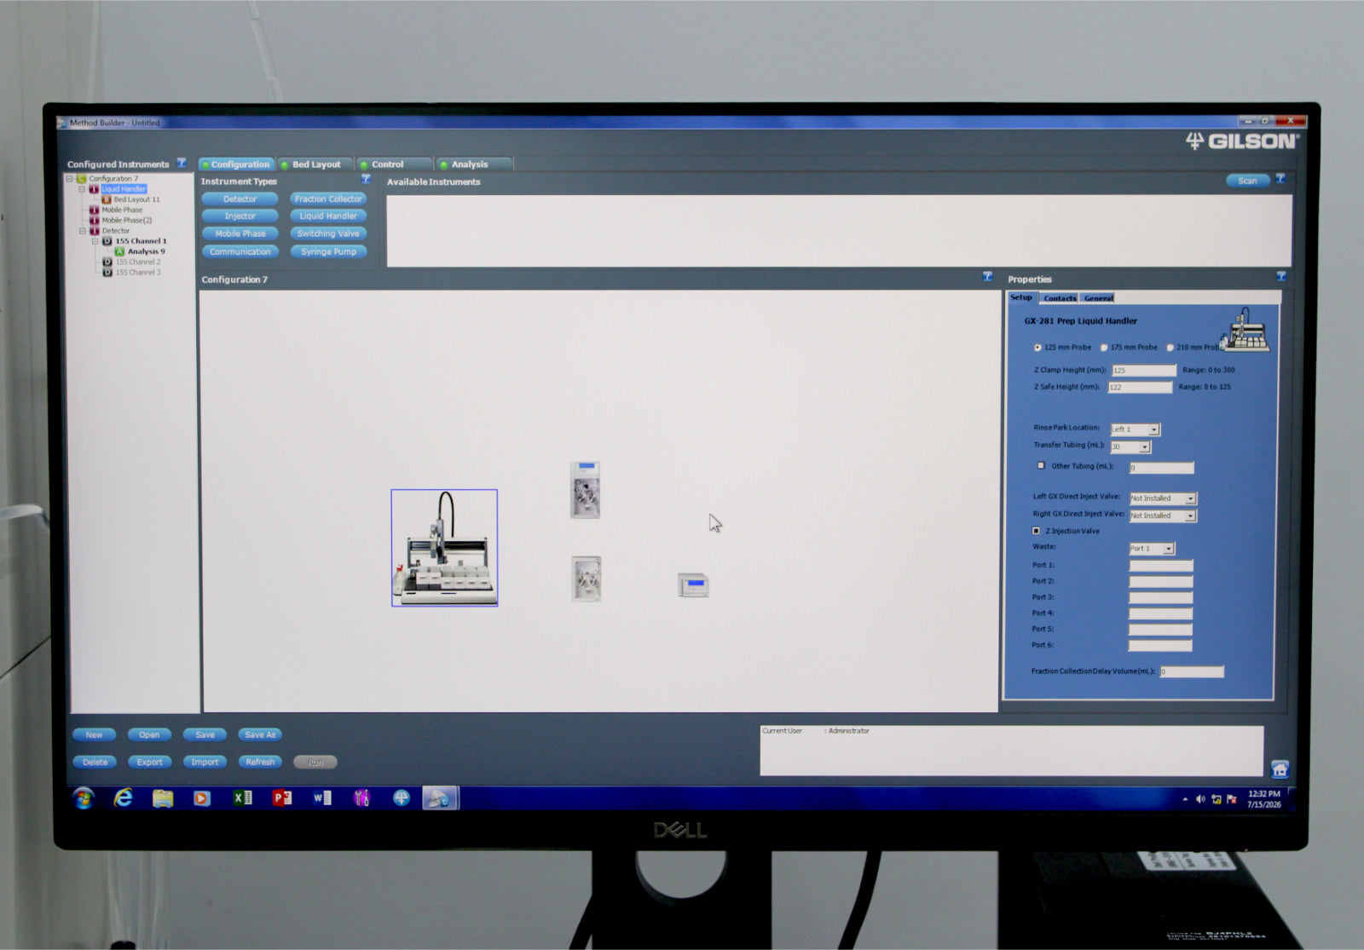Select the 175 mm Probe option

click(1104, 348)
